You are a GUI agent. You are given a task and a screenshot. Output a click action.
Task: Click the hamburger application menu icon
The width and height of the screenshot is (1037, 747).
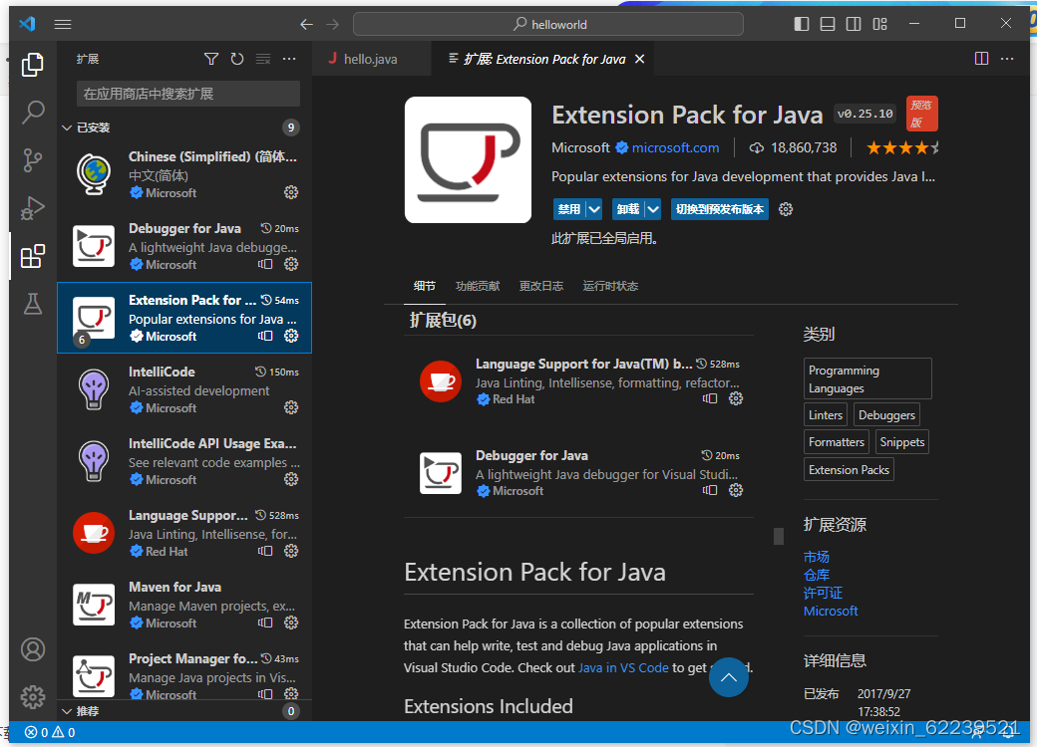point(63,25)
